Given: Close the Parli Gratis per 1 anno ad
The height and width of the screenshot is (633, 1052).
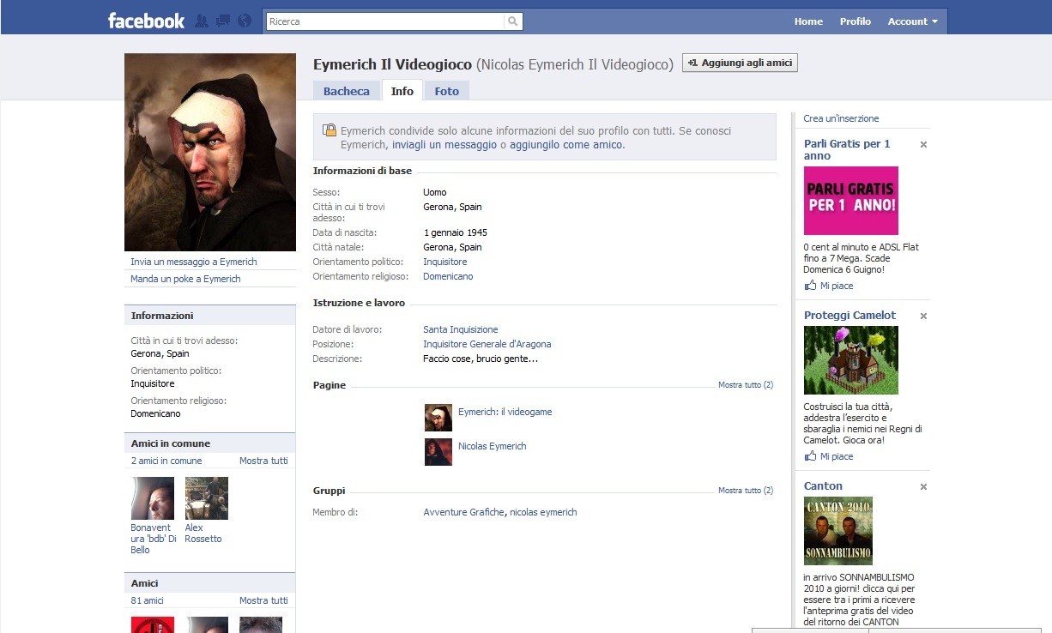Looking at the screenshot, I should [x=923, y=145].
